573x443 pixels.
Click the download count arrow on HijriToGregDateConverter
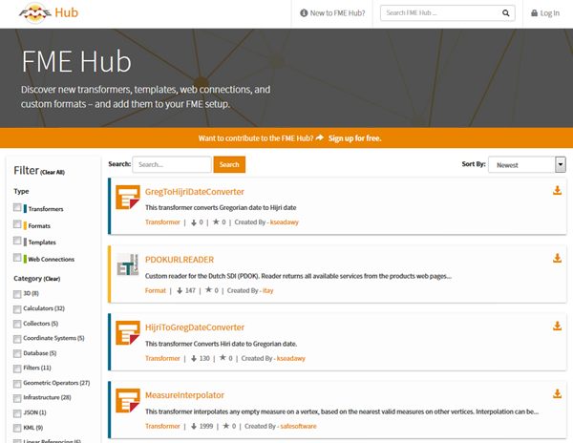pos(194,359)
